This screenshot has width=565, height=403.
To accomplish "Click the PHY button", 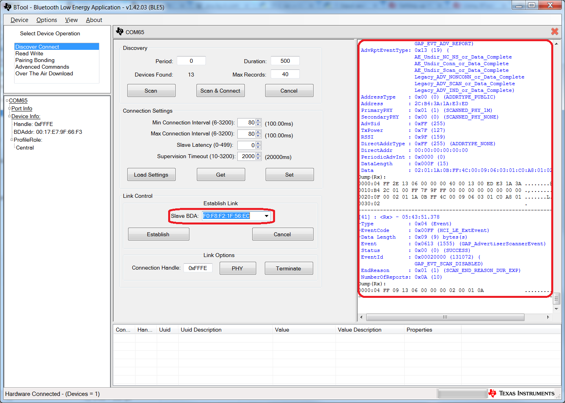I will coord(237,268).
